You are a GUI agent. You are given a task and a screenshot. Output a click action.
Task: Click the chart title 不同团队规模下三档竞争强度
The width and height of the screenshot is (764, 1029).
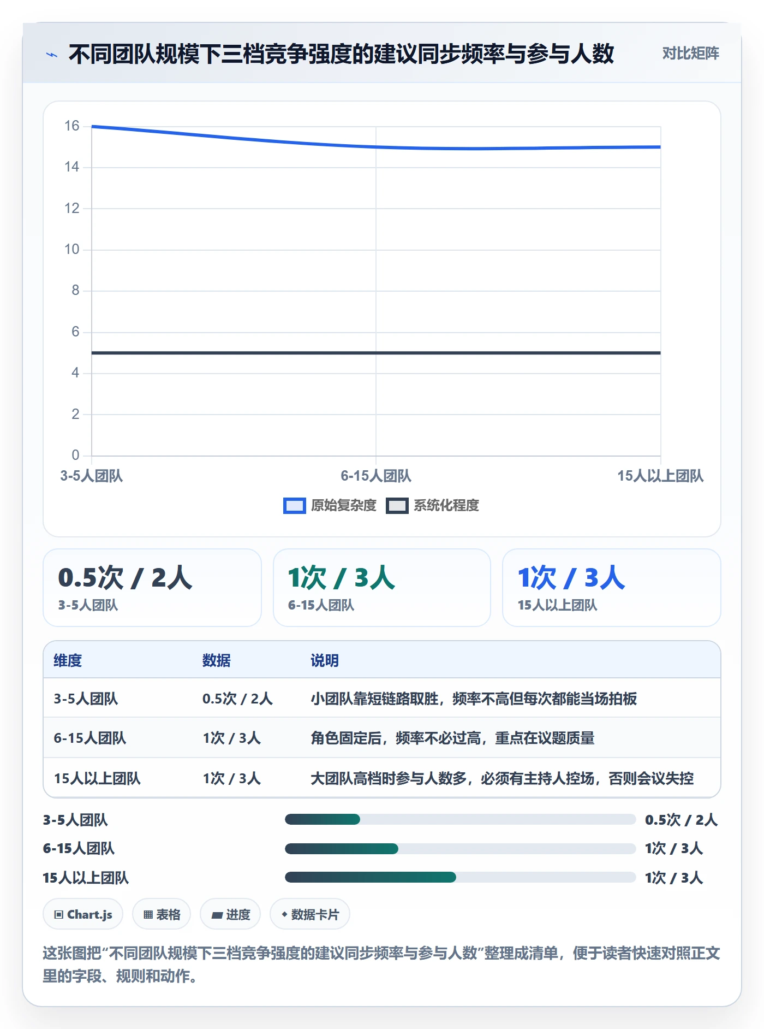coord(341,54)
